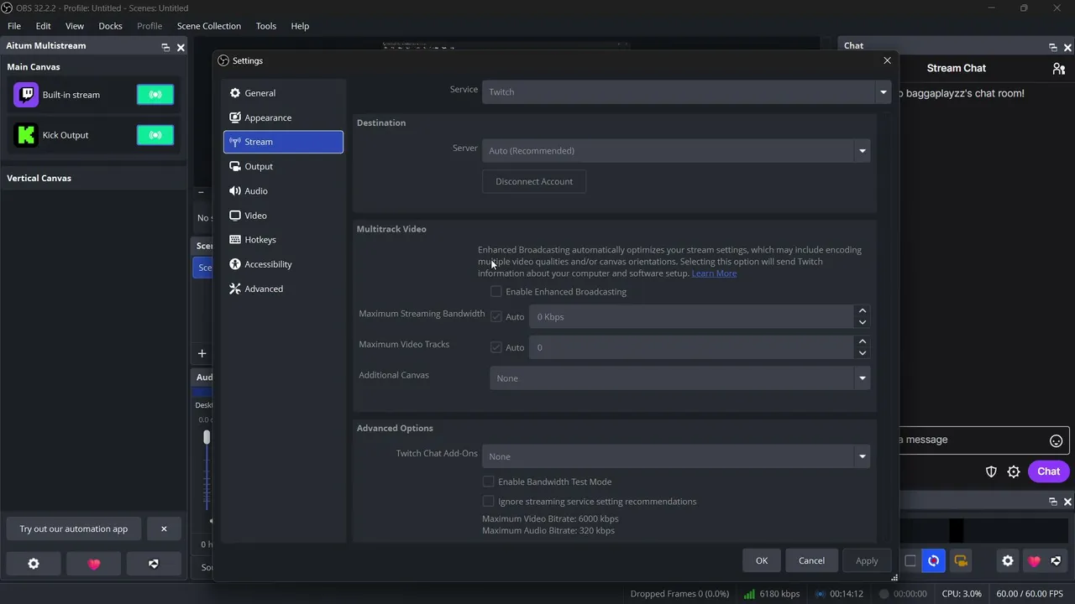This screenshot has height=604, width=1075.
Task: Click the square icon beside replay buffer button
Action: click(x=910, y=560)
